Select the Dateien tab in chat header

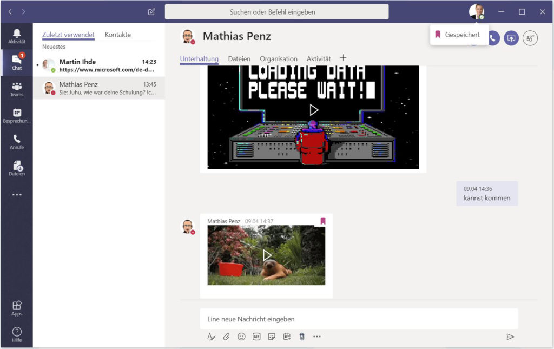pos(239,58)
